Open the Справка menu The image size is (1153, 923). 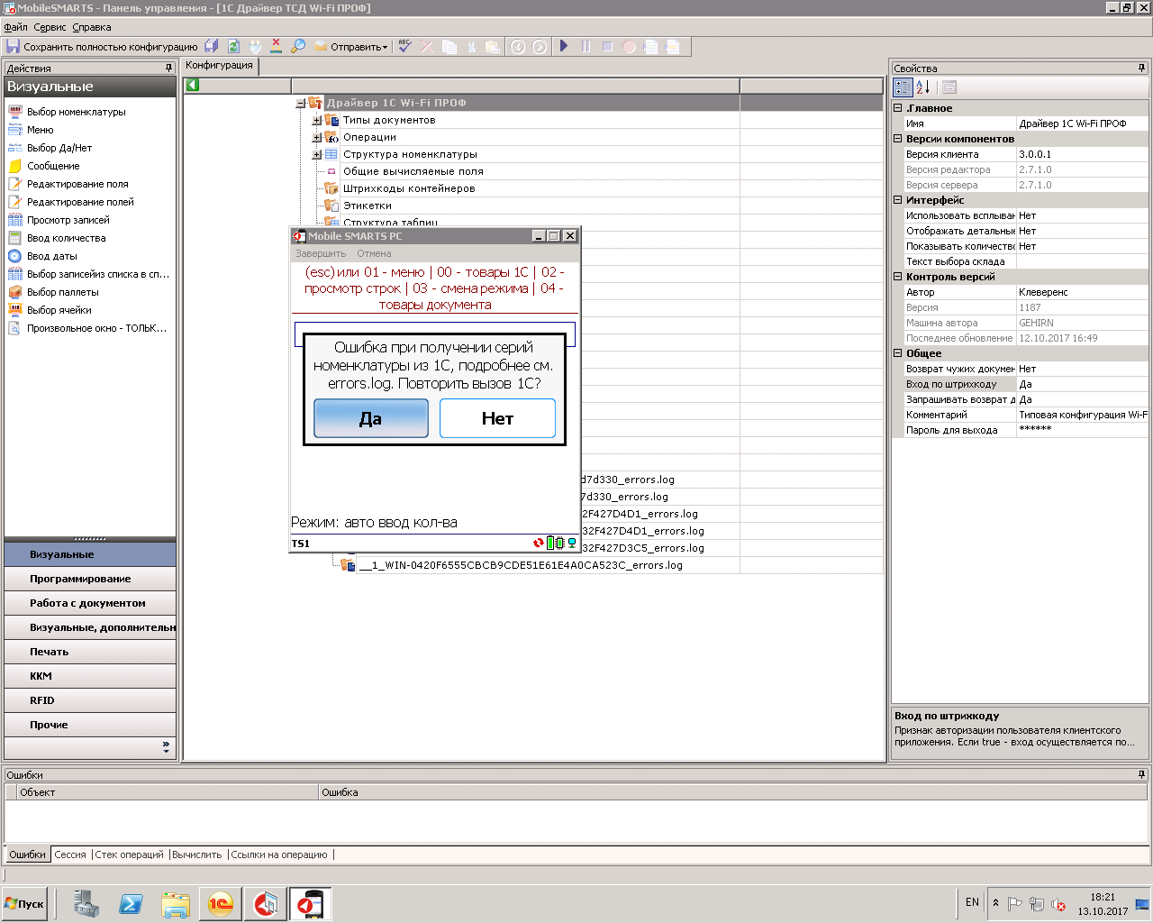point(92,27)
